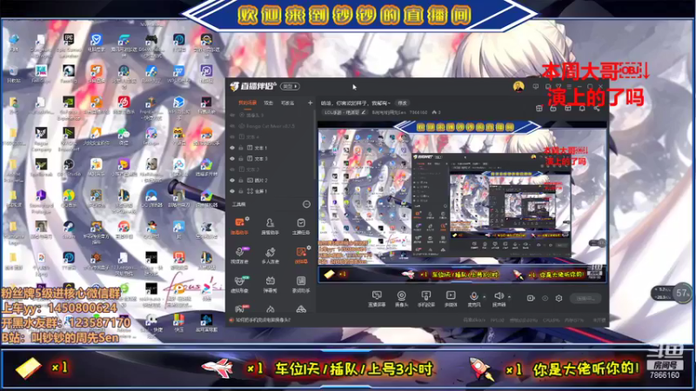Click the start live button
The width and height of the screenshot is (696, 391).
(586, 298)
